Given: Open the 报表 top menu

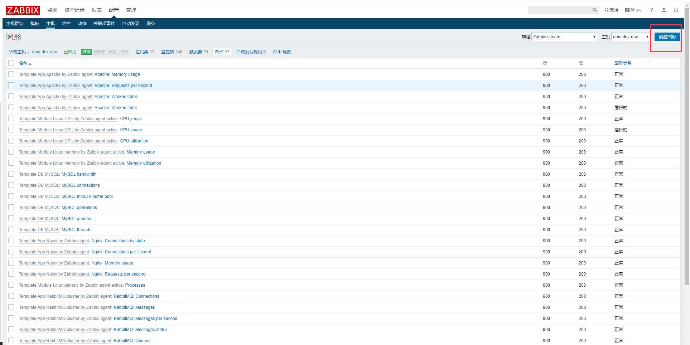Looking at the screenshot, I should 97,10.
